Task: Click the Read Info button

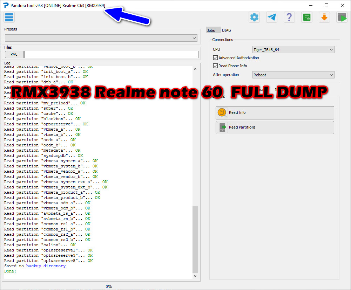Action: coord(274,112)
